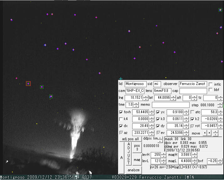Screen dimensions: 224x180
Task: Click the magnitude formula text n=26
Action: (x=179, y=167)
